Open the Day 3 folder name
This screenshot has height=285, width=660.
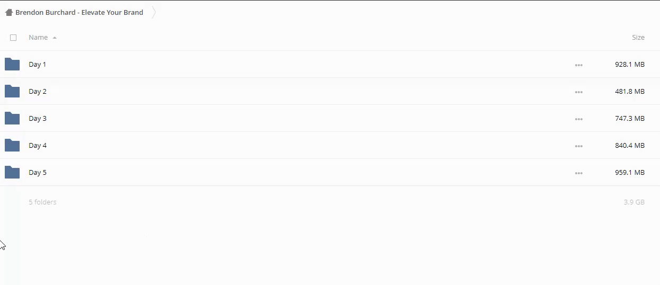coord(37,119)
